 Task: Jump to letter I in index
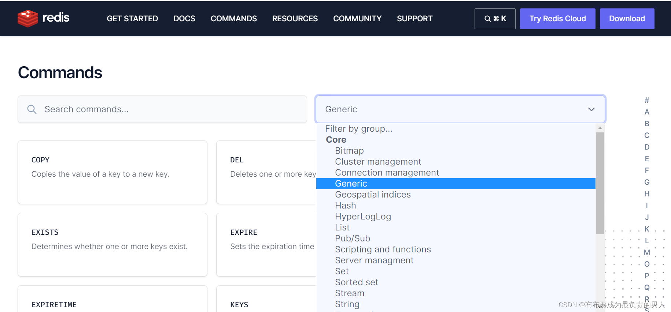point(647,206)
